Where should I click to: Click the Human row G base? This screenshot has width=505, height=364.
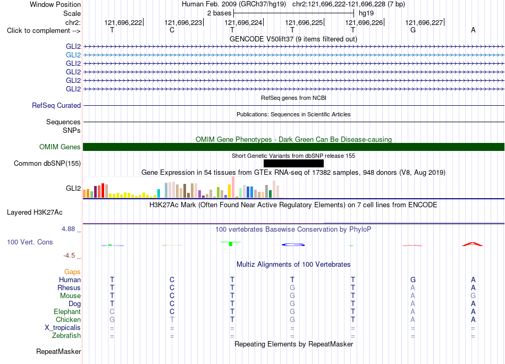tap(413, 280)
